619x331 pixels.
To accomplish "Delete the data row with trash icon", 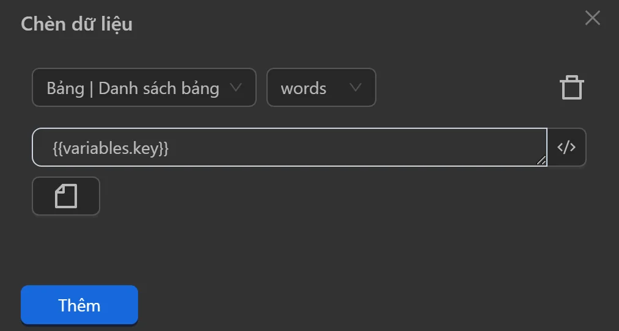I will pos(571,88).
